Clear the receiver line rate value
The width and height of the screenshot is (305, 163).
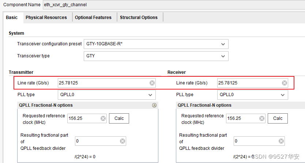coord(284,83)
